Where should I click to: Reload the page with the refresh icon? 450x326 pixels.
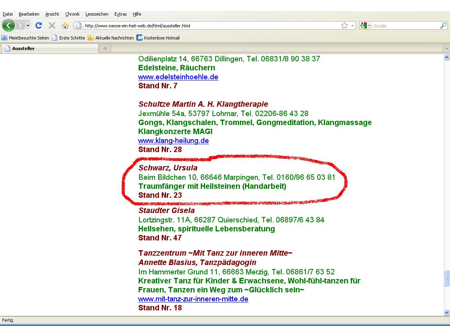pyautogui.click(x=39, y=26)
